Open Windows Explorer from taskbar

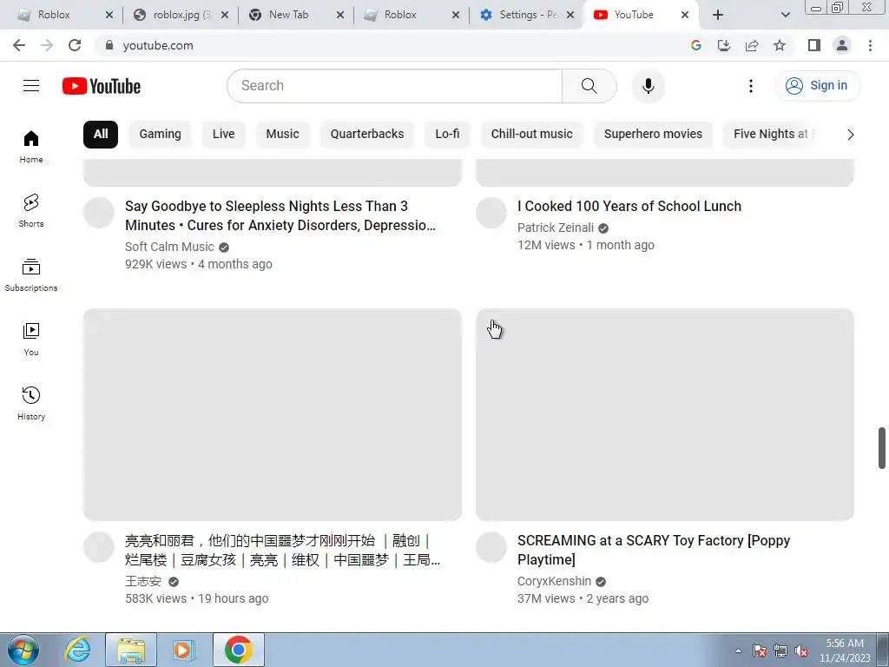click(131, 650)
